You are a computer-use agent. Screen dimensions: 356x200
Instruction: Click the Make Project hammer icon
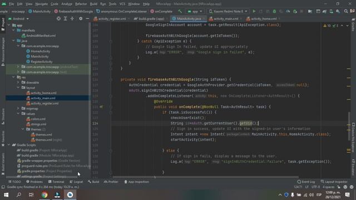coord(180,11)
